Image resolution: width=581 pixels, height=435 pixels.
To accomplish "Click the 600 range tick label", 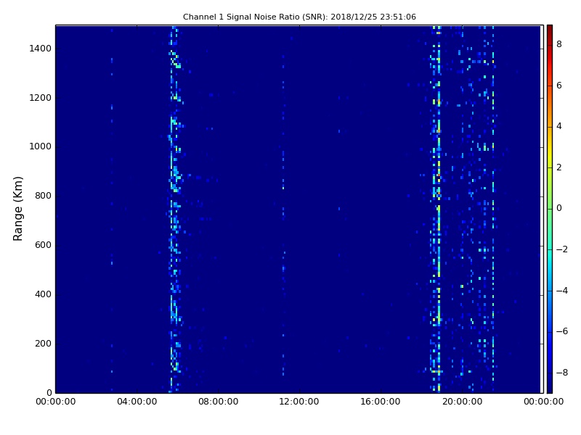I will tap(43, 245).
